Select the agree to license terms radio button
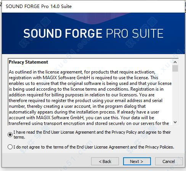Viewport: 186px width, 171px height. coord(10,134)
